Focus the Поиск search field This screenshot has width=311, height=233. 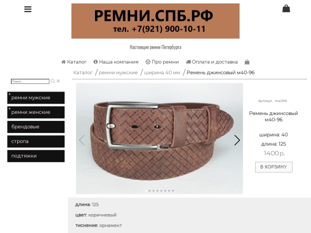(x=30, y=82)
